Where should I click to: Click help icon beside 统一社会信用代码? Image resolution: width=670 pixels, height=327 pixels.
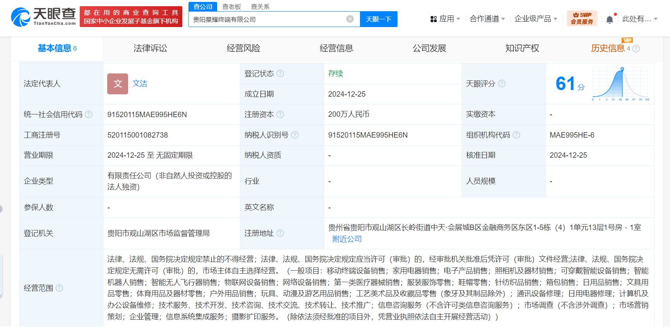click(x=89, y=114)
